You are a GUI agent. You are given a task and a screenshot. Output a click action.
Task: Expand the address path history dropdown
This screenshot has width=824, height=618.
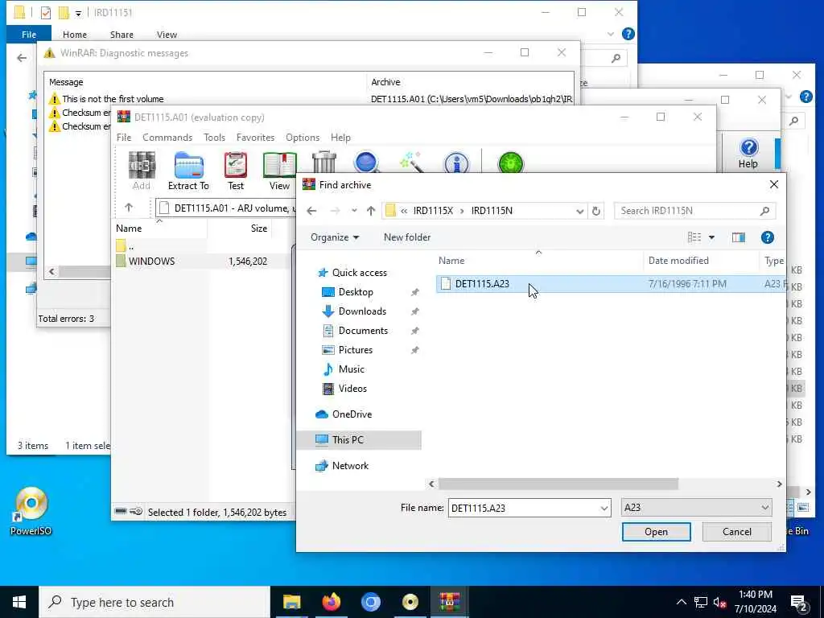579,211
